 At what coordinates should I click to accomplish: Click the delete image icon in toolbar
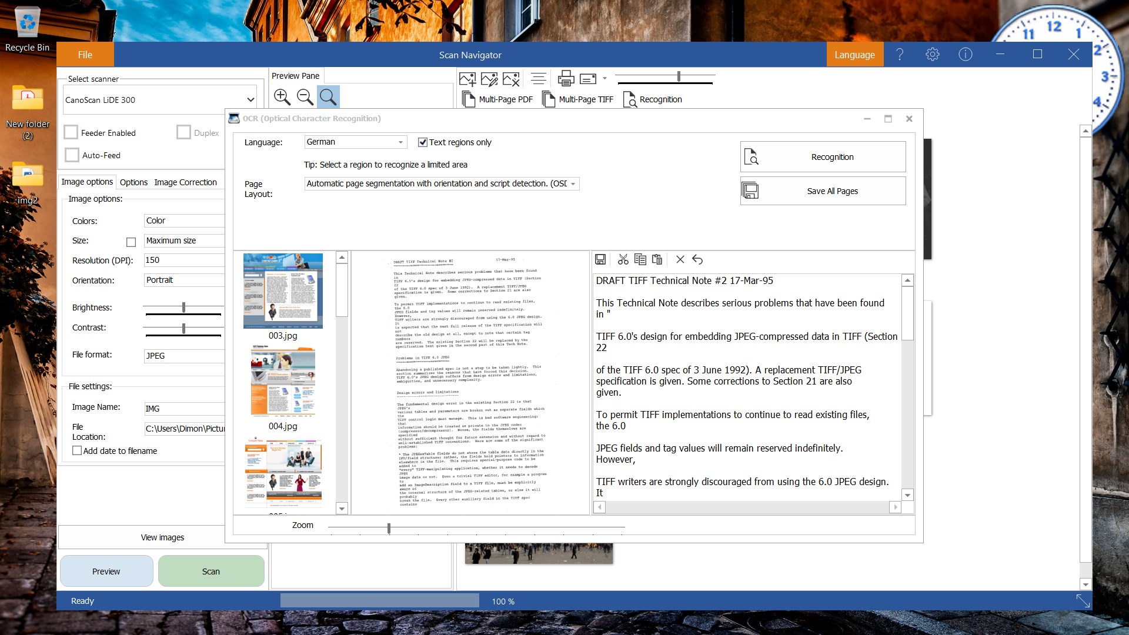click(x=511, y=78)
